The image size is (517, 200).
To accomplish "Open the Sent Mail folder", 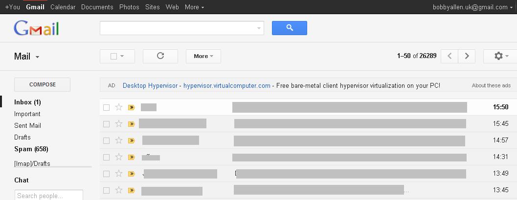I will coord(27,126).
